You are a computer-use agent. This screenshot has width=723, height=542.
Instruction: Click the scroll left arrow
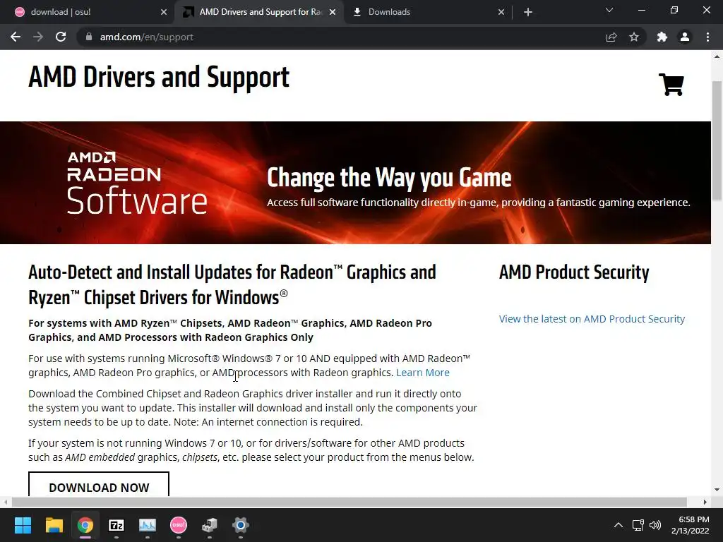[5, 502]
